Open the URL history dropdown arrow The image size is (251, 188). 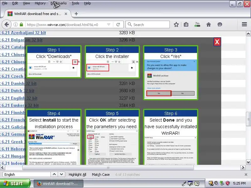[x=109, y=25]
